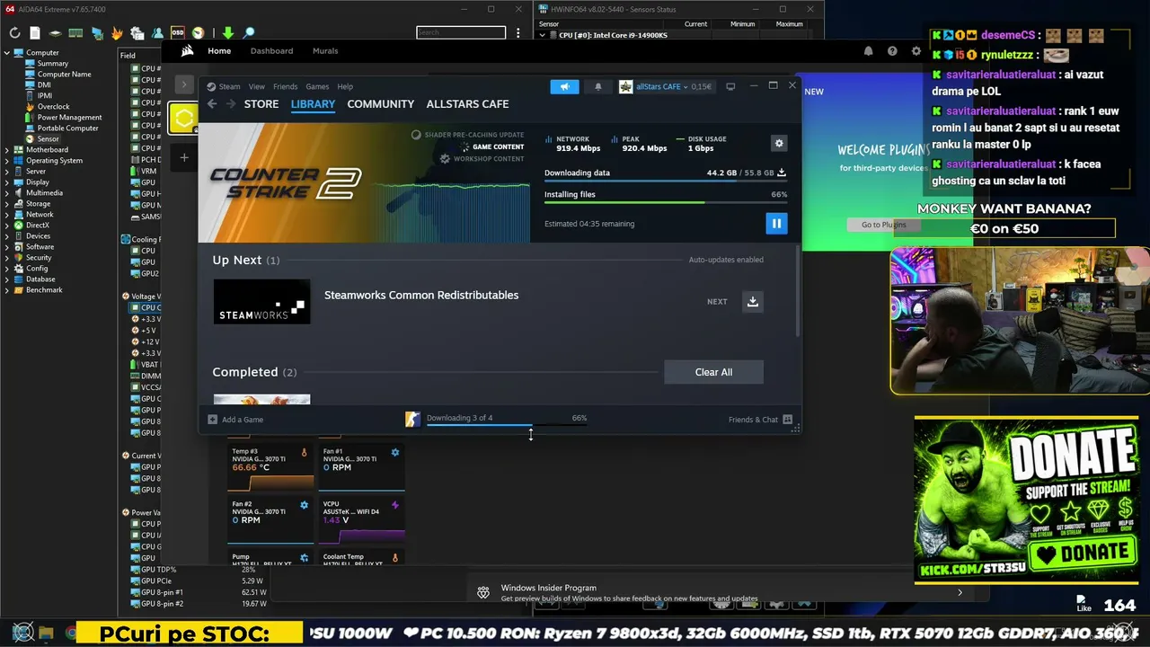This screenshot has height=647, width=1150.
Task: Click the AIDA64 OSD panel icon
Action: point(178,33)
